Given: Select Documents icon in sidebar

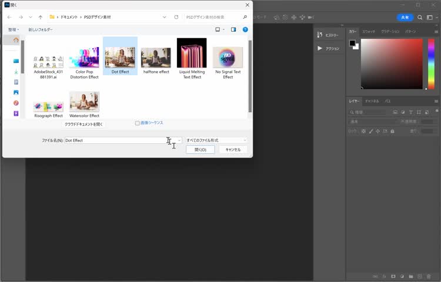Looking at the screenshot, I should (x=16, y=82).
